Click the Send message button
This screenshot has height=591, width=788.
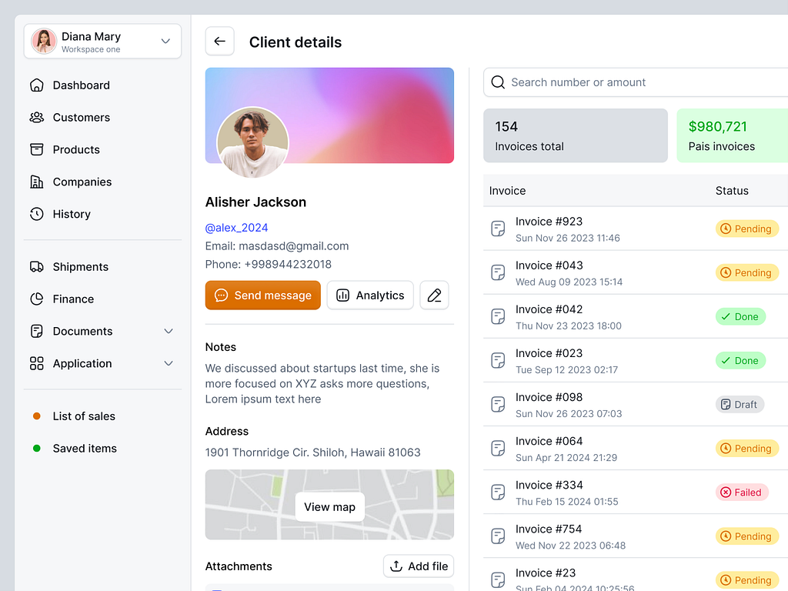tap(262, 295)
